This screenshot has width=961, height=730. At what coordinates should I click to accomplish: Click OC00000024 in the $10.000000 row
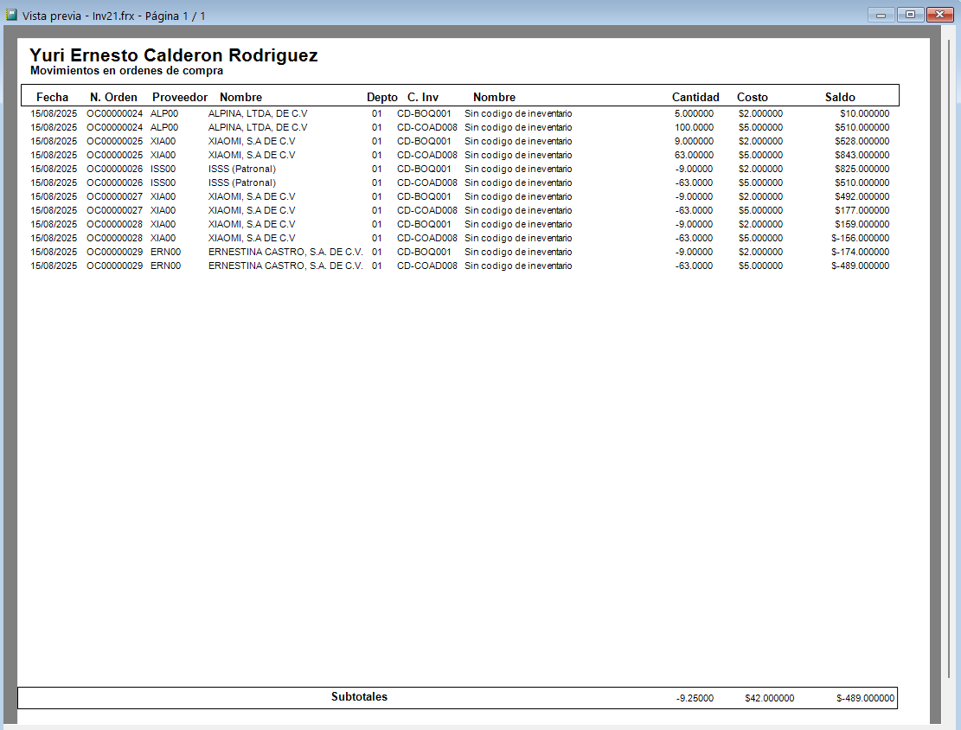tap(114, 113)
